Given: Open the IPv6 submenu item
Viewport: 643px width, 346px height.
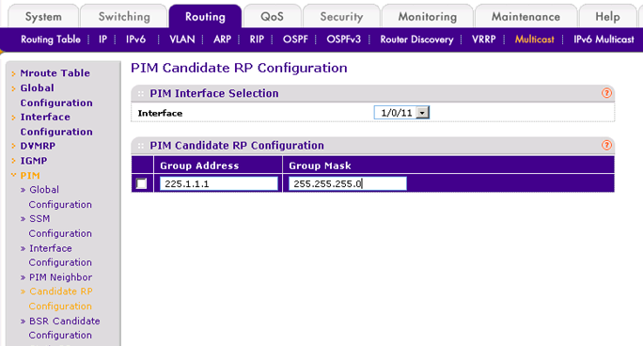Looking at the screenshot, I should pos(135,39).
